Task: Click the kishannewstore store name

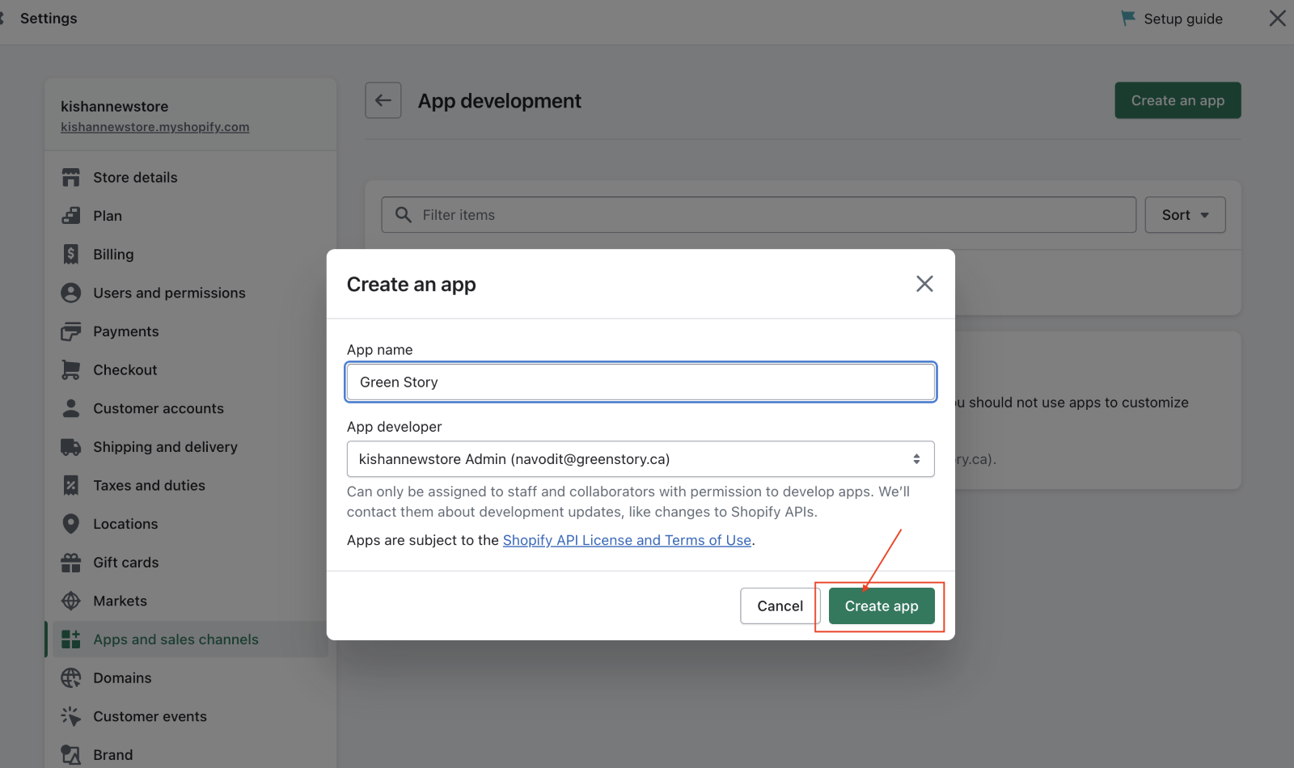Action: point(115,107)
